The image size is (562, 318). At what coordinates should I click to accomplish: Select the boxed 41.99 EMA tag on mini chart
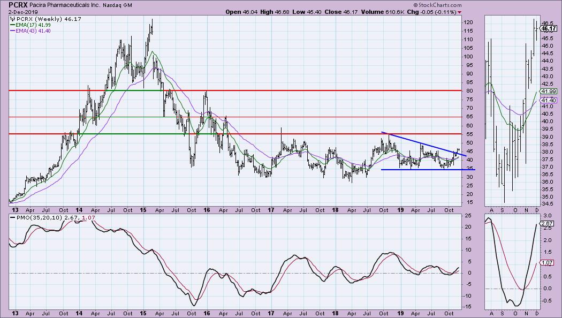(x=549, y=92)
